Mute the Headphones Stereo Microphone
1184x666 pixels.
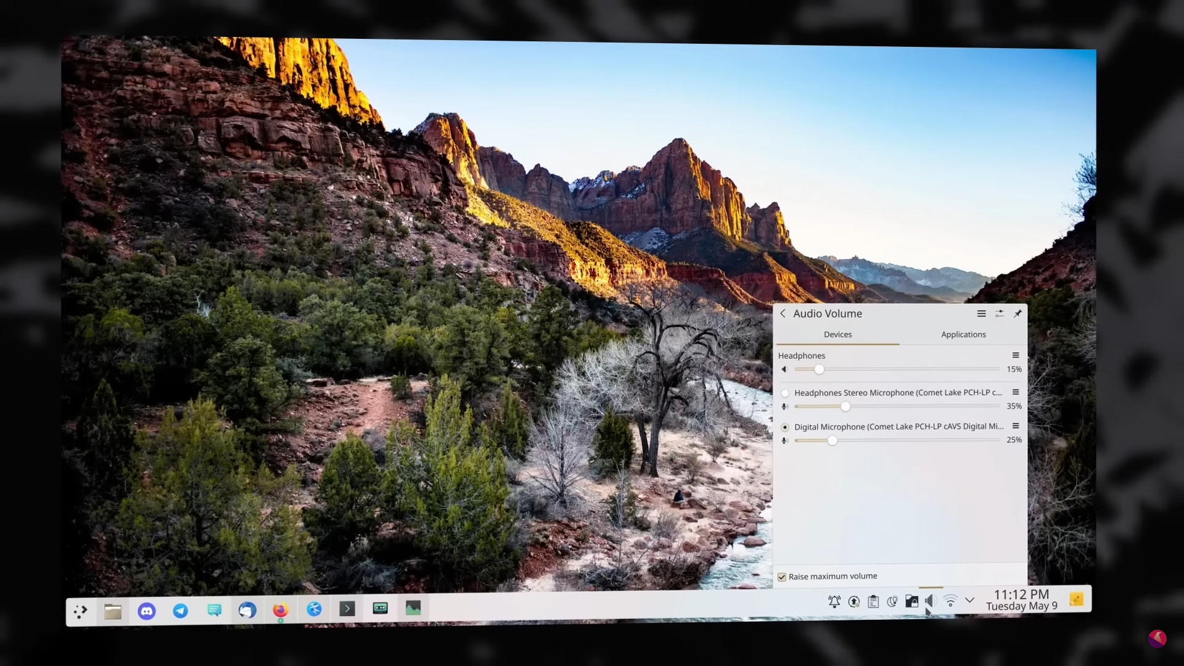coord(784,406)
